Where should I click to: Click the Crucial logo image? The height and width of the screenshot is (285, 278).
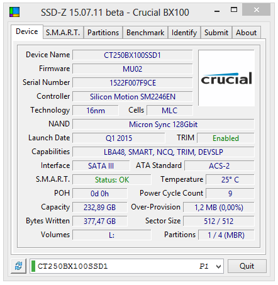(x=226, y=78)
